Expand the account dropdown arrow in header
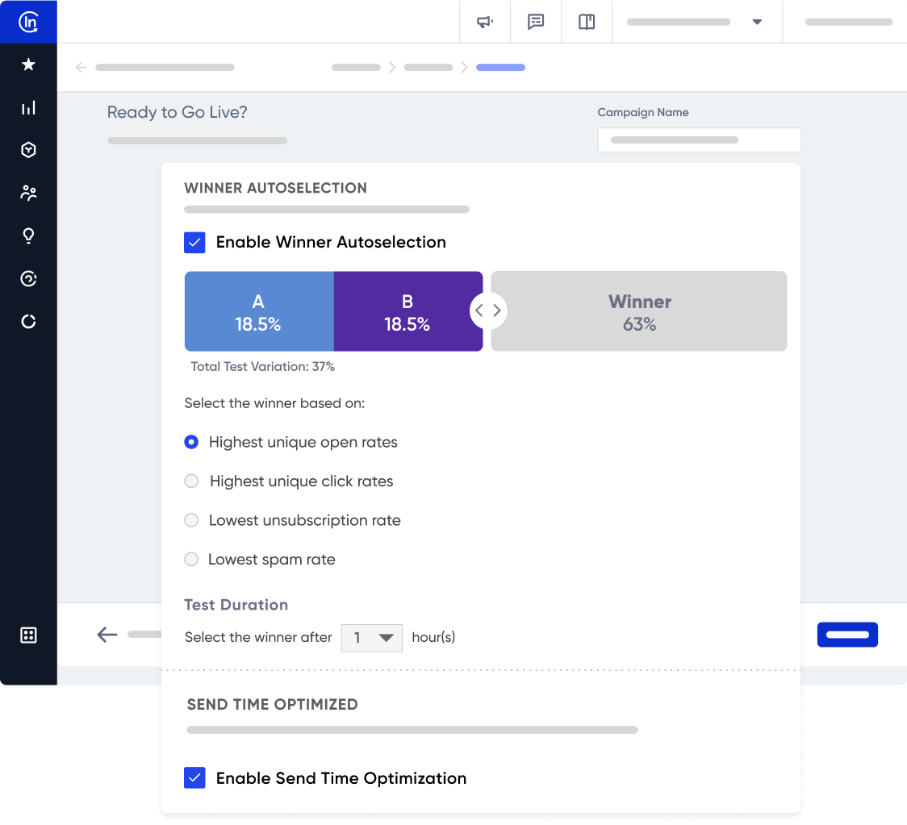The image size is (907, 825). [757, 22]
